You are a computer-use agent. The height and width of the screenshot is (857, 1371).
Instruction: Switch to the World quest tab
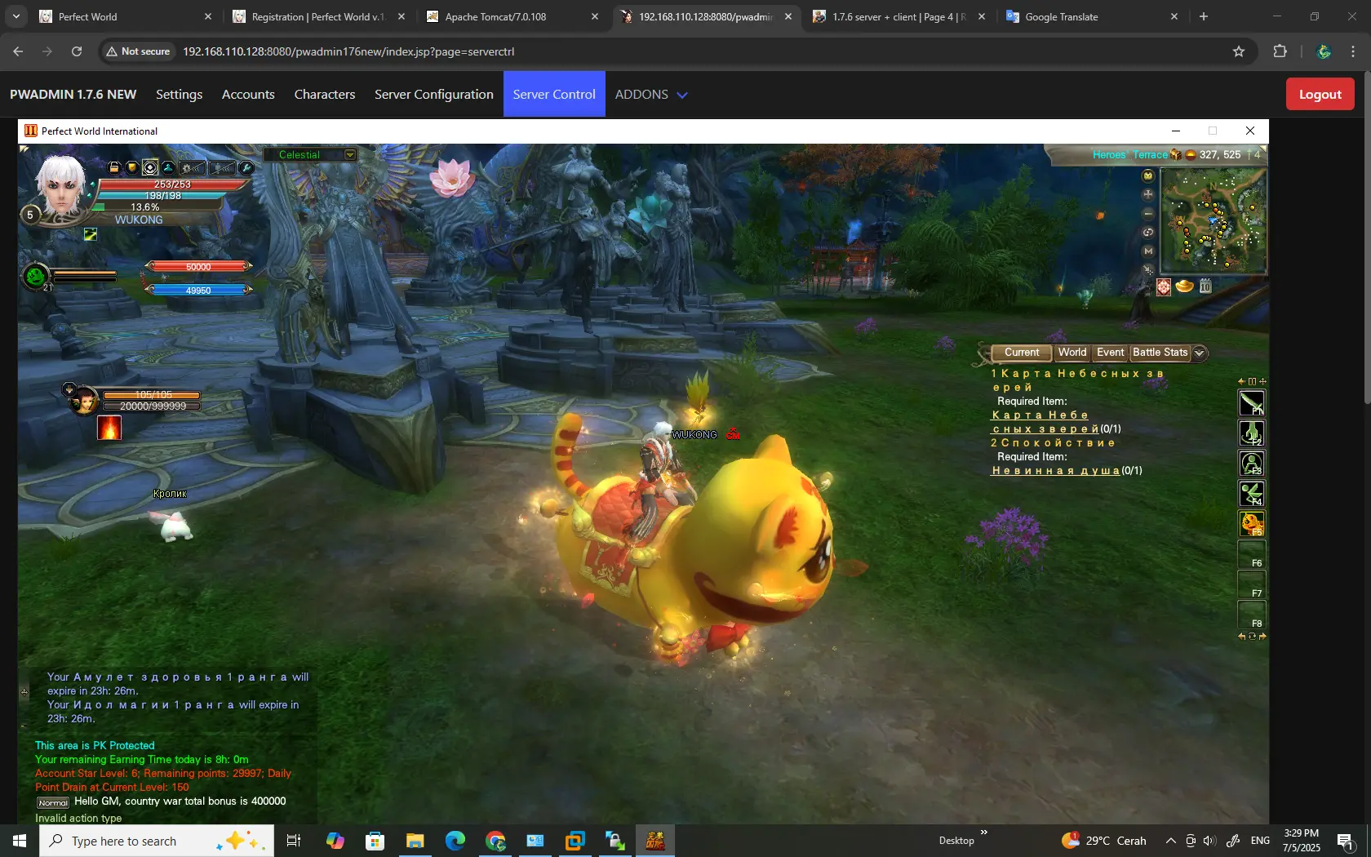1072,353
